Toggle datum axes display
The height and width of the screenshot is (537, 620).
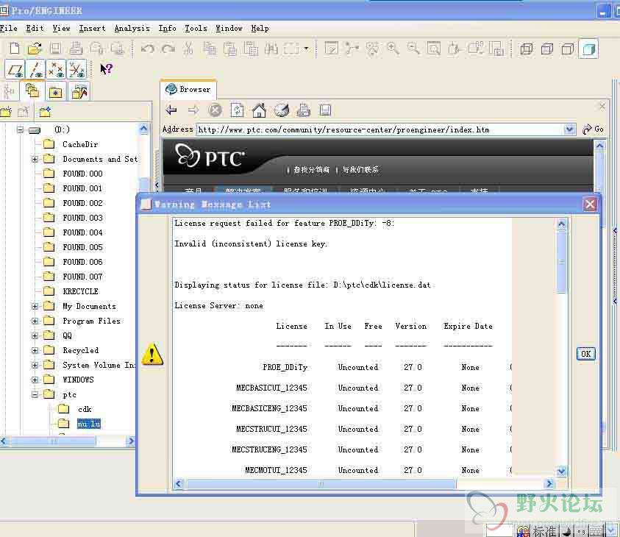point(35,70)
